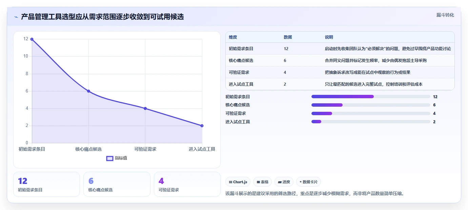Screen dimensions: 468x210
Task: Click table cell 初始需求条目
Action: pos(241,49)
